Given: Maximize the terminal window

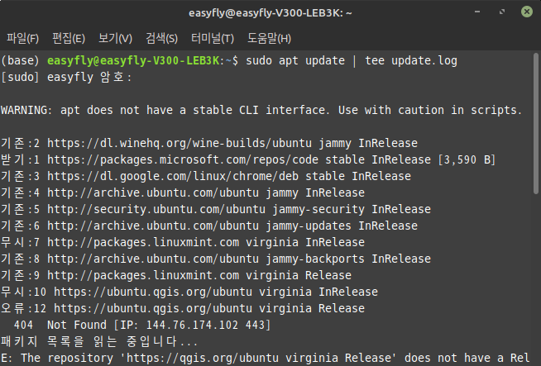Looking at the screenshot, I should 502,12.
